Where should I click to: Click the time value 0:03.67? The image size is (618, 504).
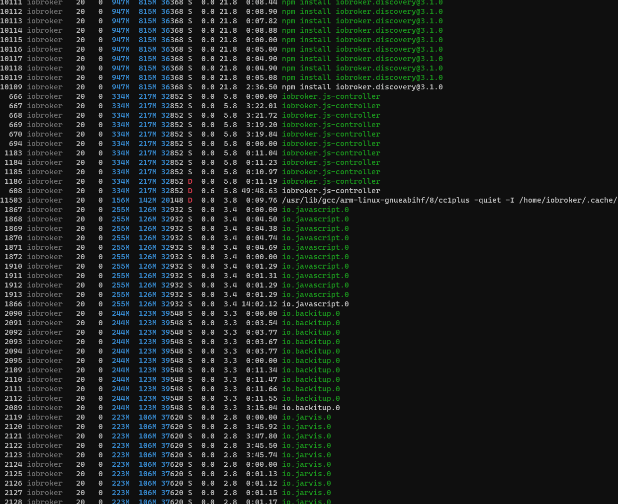[x=262, y=342]
